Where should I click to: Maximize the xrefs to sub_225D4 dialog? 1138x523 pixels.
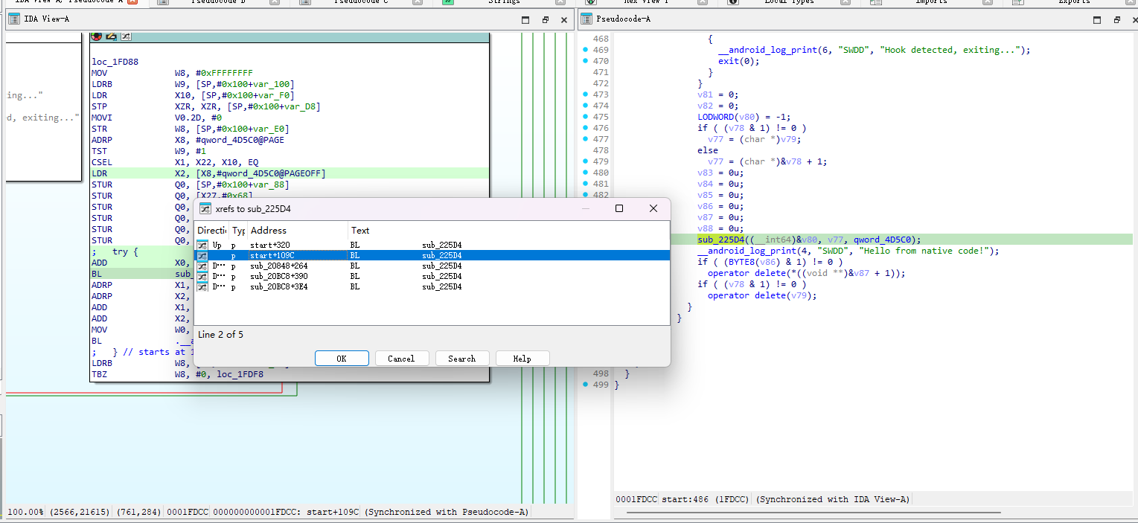coord(618,209)
